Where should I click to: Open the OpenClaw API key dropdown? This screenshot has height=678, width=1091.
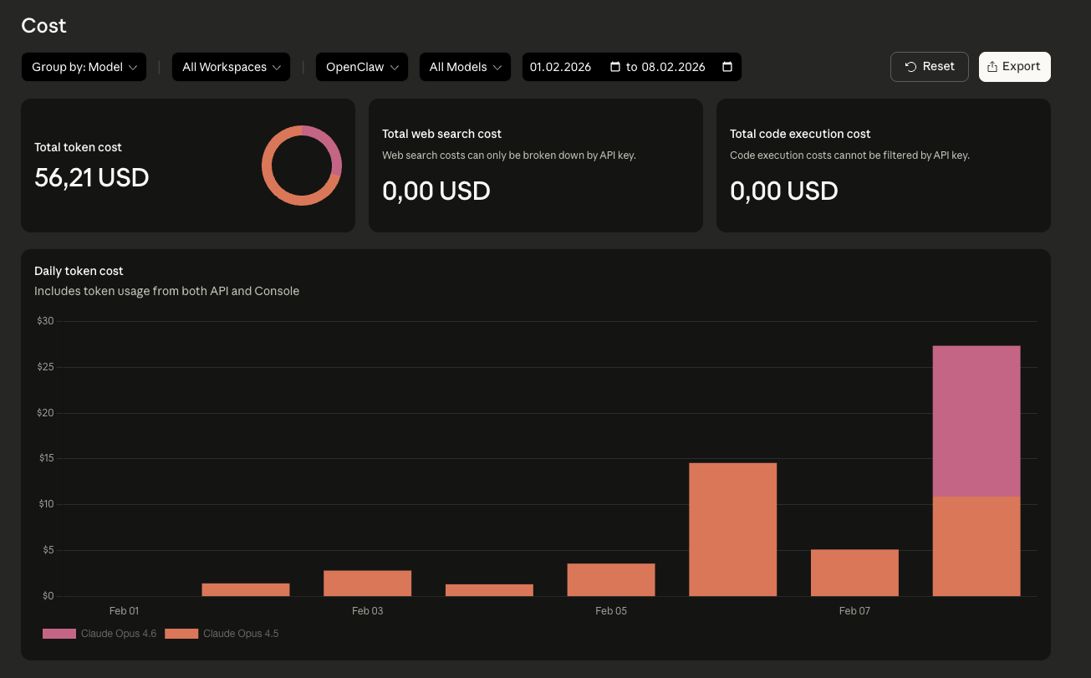(362, 67)
